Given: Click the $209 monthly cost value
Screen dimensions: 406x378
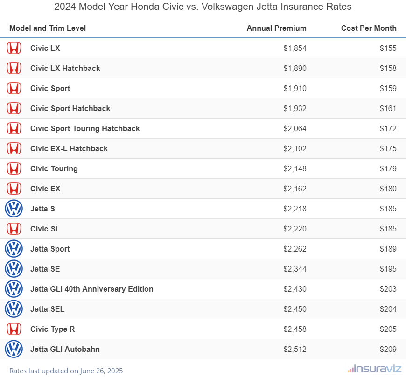Looking at the screenshot, I should (x=388, y=349).
